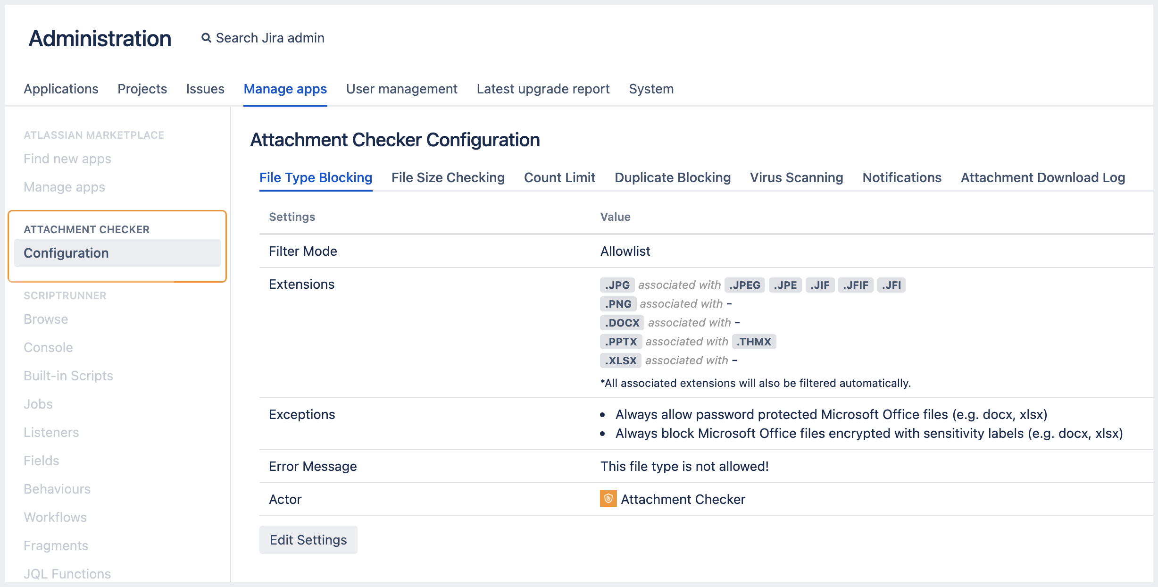The image size is (1158, 587).
Task: Select Latest upgrade report in the top menu
Action: point(543,89)
